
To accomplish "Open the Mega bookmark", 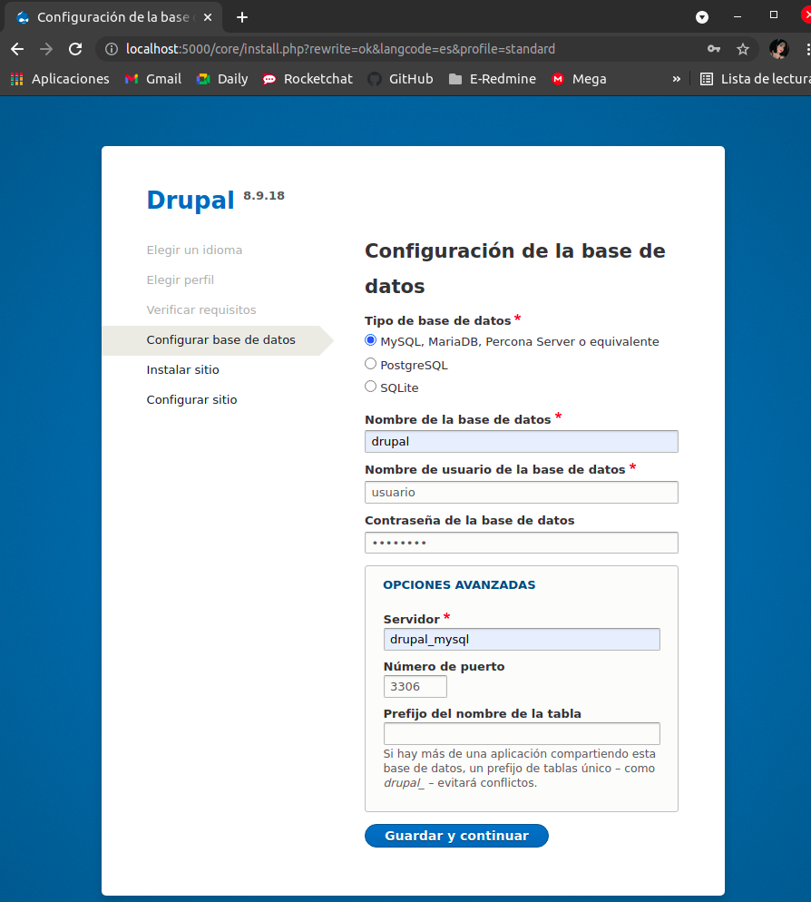I will 578,79.
